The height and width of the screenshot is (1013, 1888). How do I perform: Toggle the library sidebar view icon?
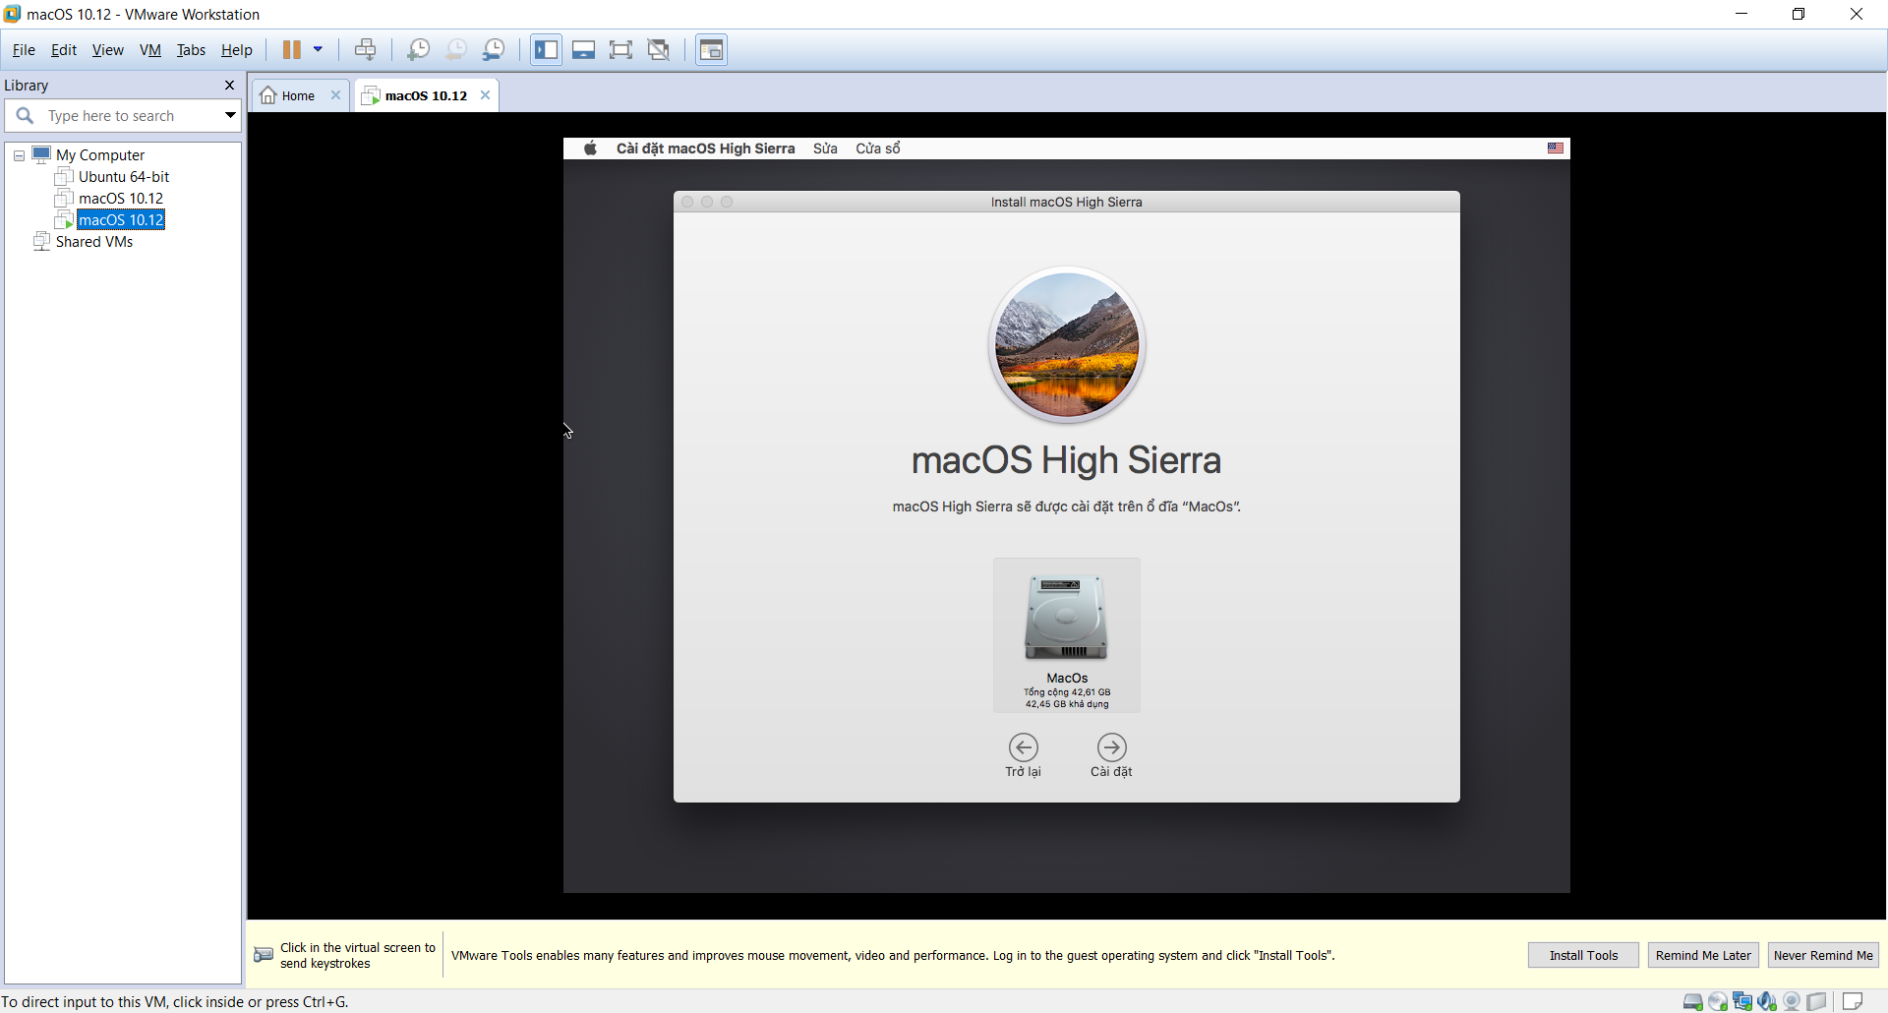[x=546, y=49]
